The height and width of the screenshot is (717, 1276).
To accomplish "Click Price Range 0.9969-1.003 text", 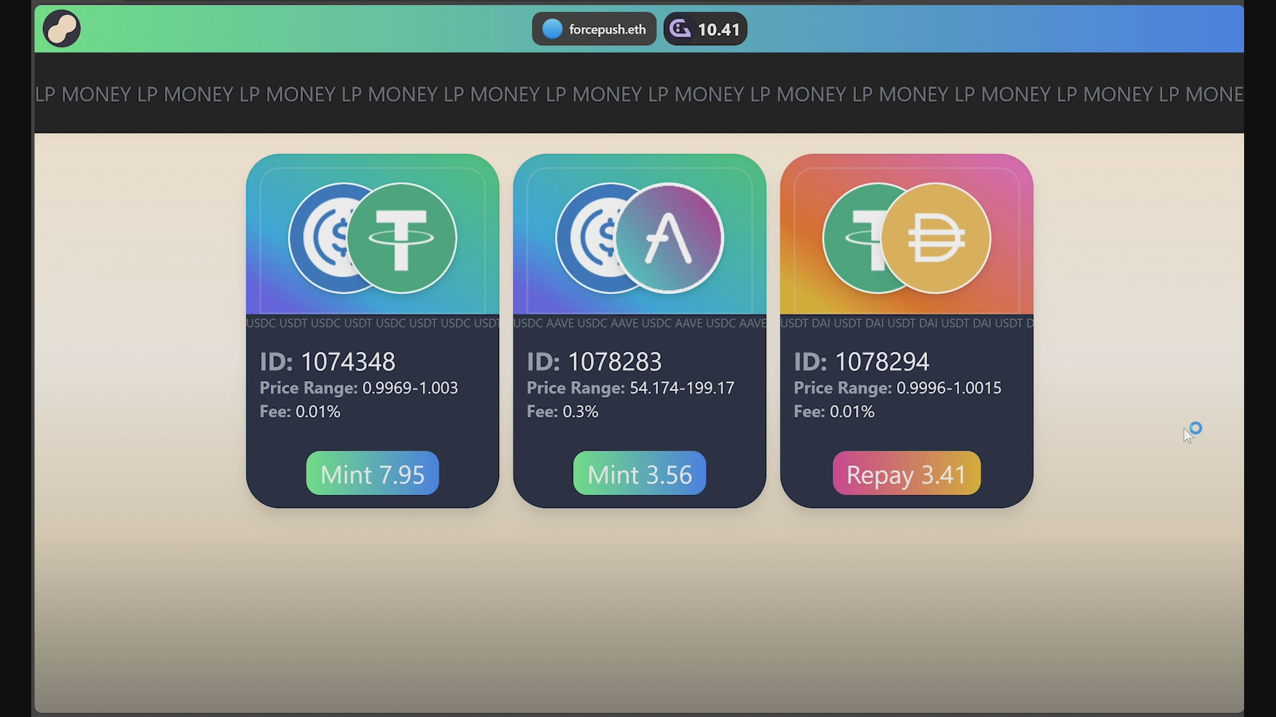I will coord(359,388).
